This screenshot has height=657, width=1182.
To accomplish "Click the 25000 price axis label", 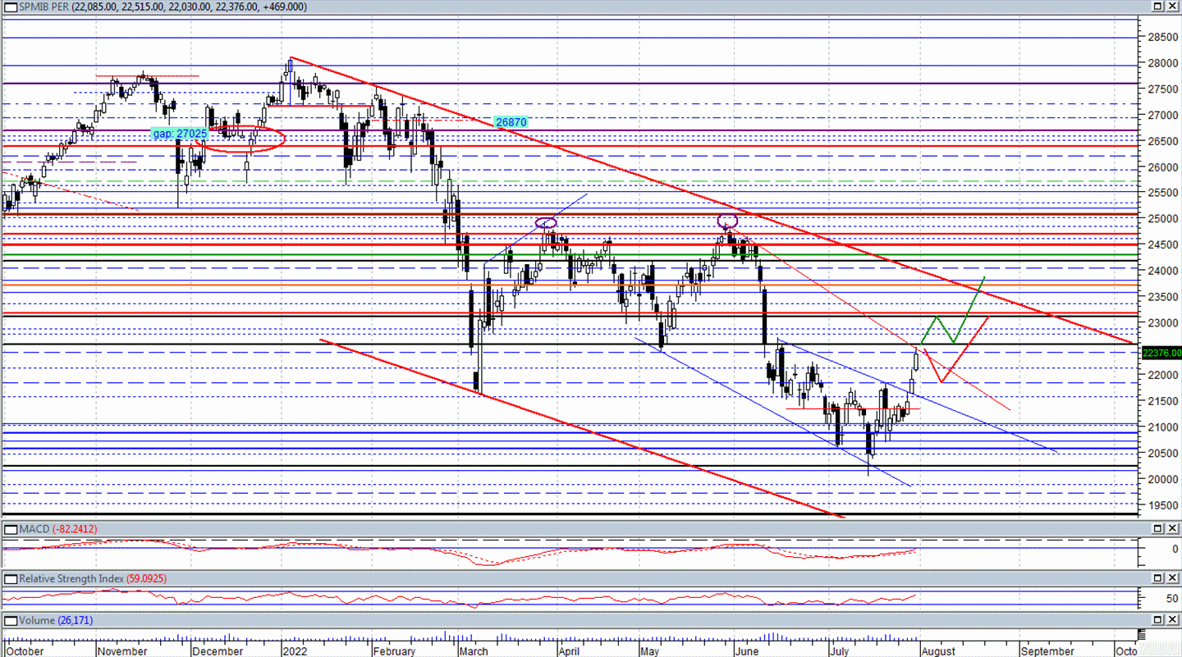I will tap(1161, 219).
